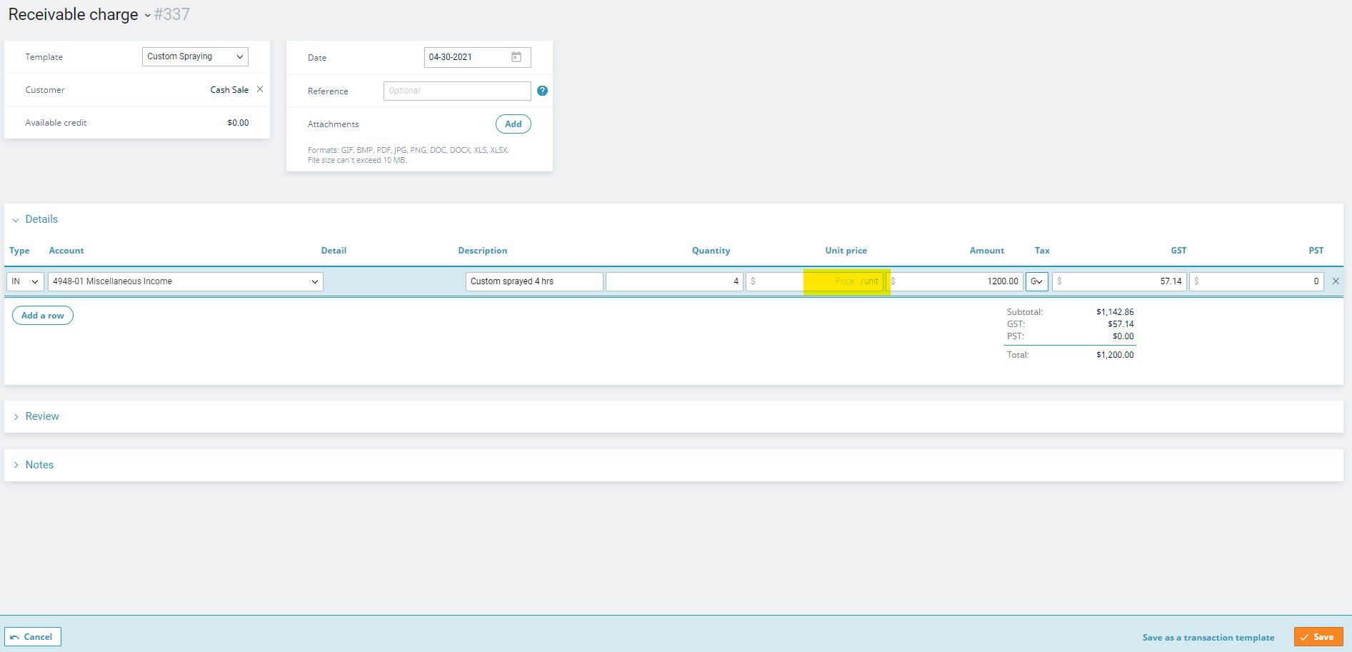The width and height of the screenshot is (1352, 652).
Task: Delete the Miscellaneous Income row
Action: click(x=1336, y=281)
